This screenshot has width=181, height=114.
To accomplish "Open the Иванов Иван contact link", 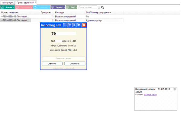I will point(150,95).
